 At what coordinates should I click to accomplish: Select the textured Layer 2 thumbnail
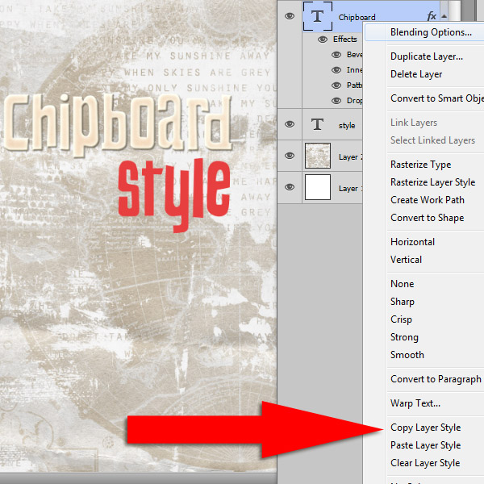[318, 156]
